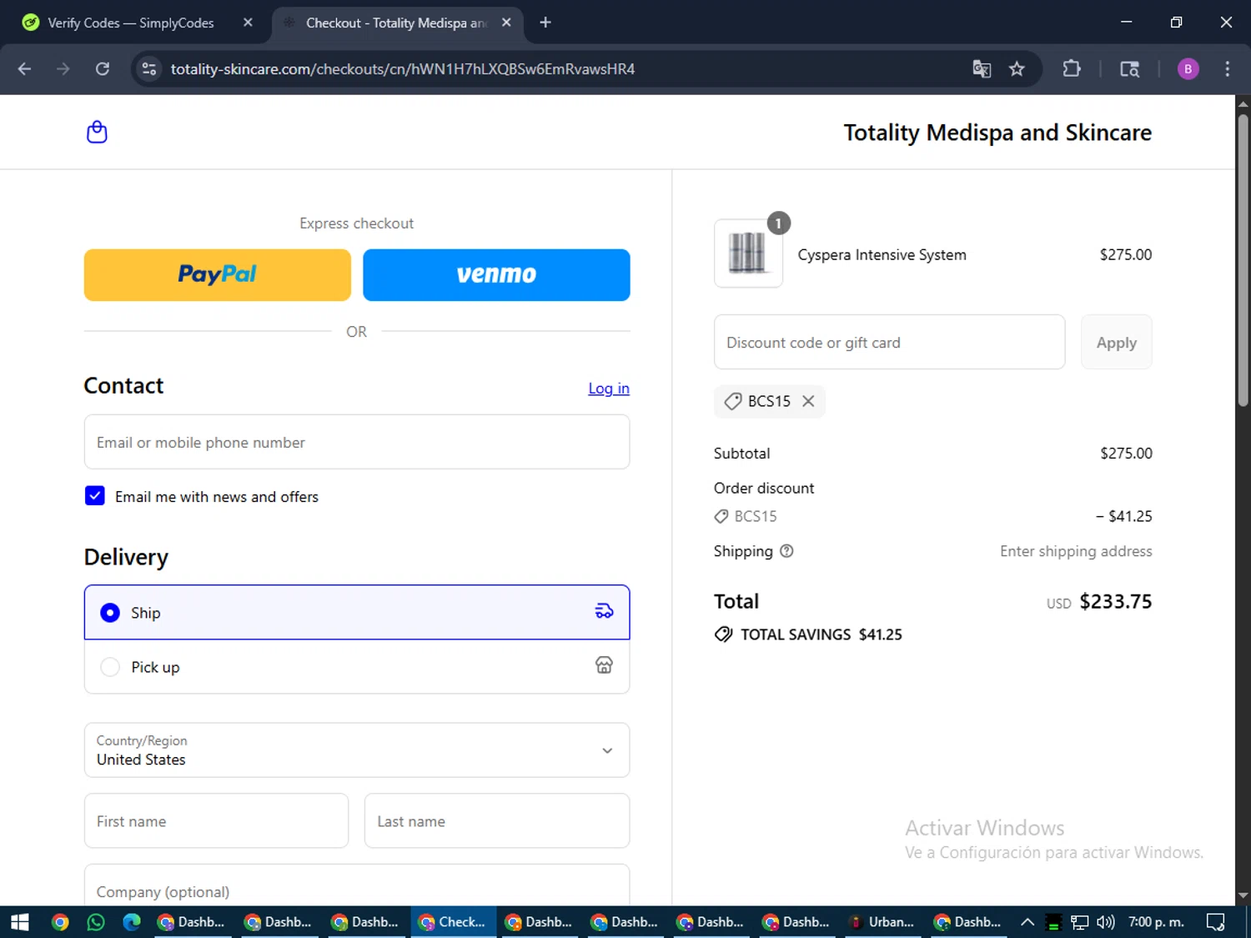Screen dimensions: 1251x938
Task: Click the Apply discount button
Action: pos(1116,342)
